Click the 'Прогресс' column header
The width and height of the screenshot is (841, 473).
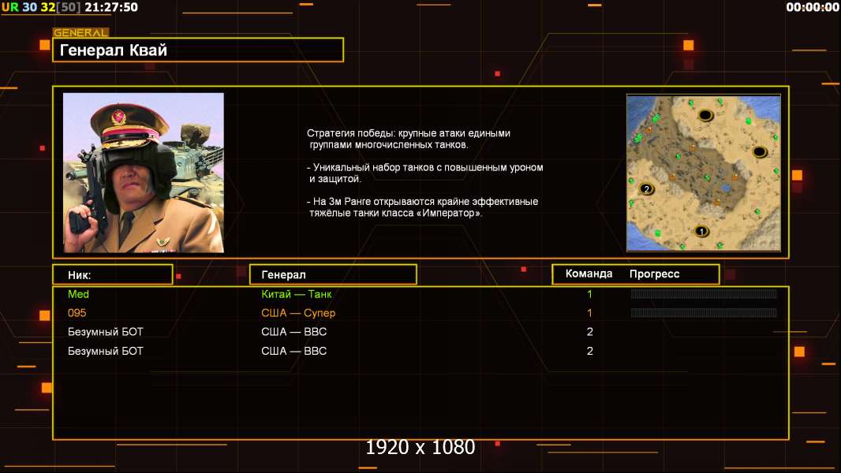[654, 274]
